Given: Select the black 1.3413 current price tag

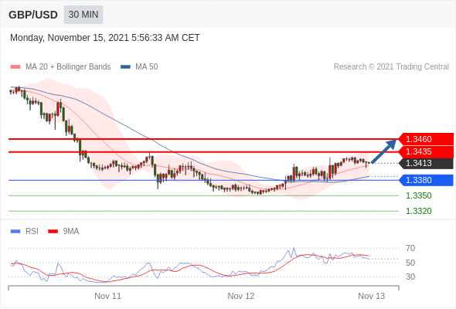Looking at the screenshot, I should 425,163.
